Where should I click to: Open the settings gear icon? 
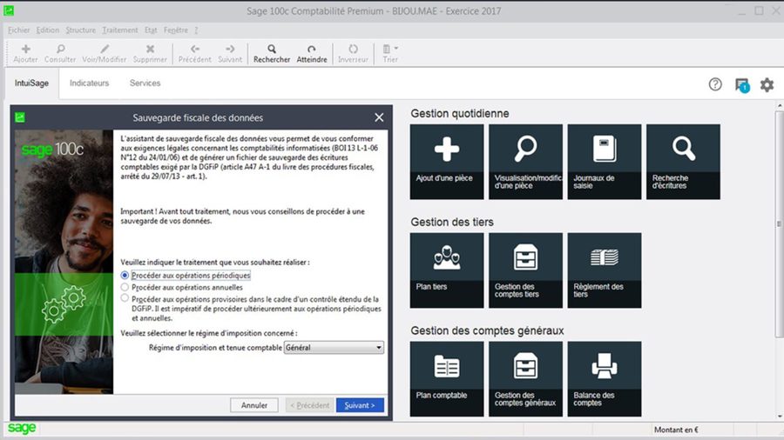click(767, 85)
